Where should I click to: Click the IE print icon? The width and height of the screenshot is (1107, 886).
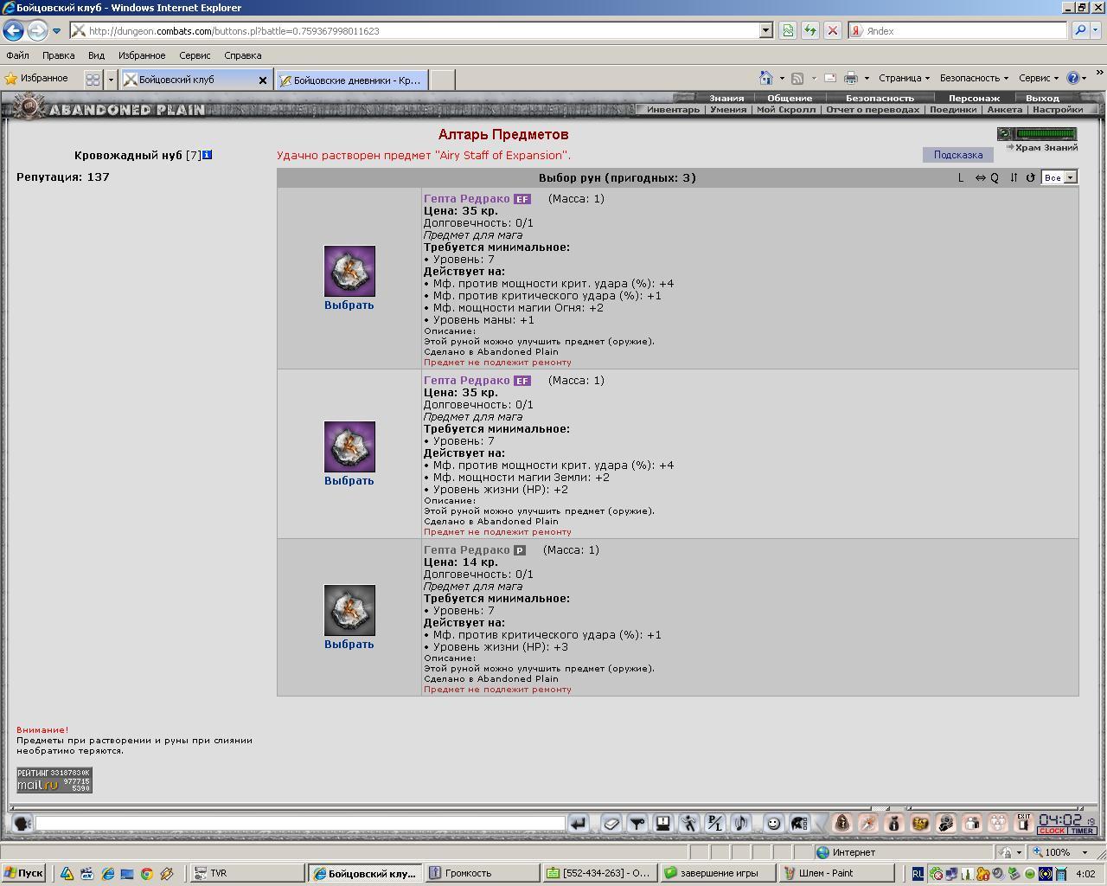coord(851,78)
